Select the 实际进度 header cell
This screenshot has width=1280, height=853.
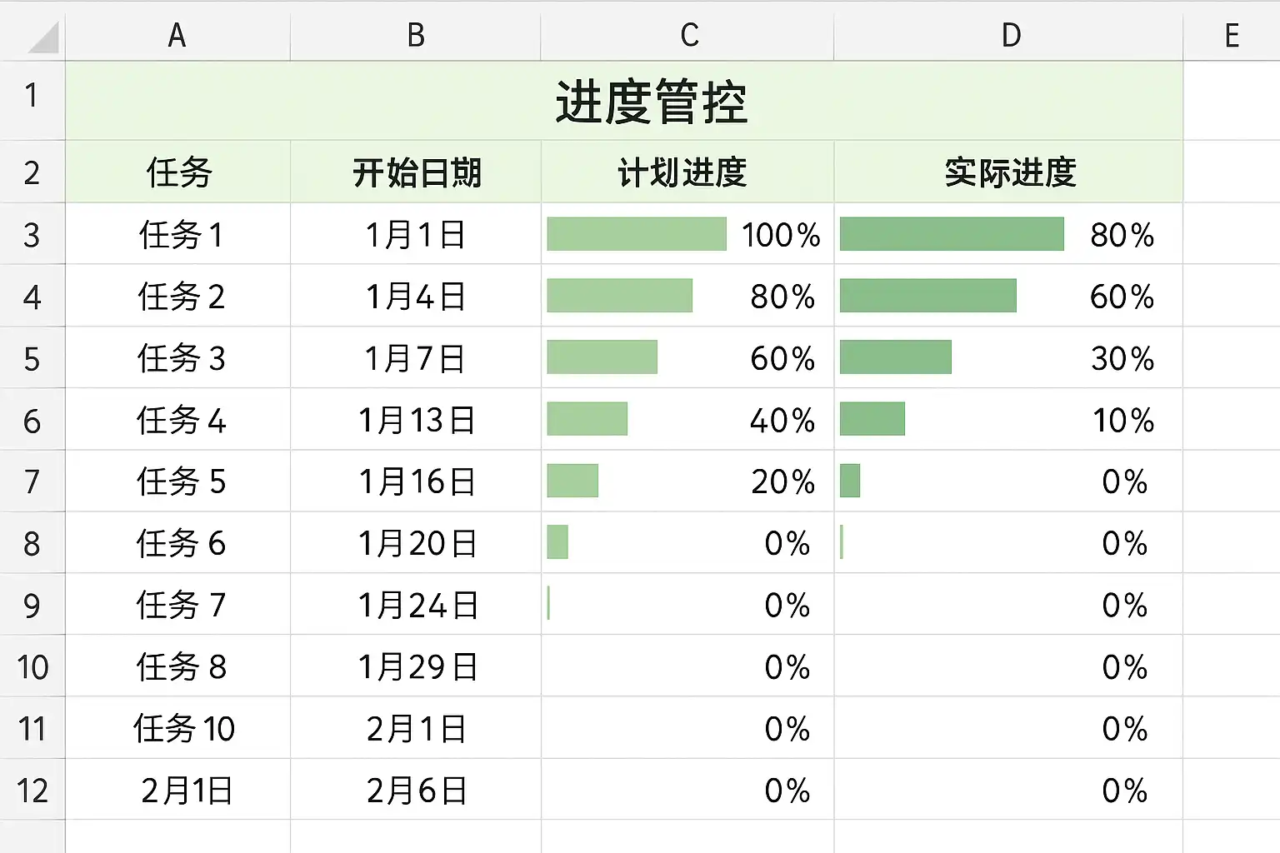[1010, 172]
